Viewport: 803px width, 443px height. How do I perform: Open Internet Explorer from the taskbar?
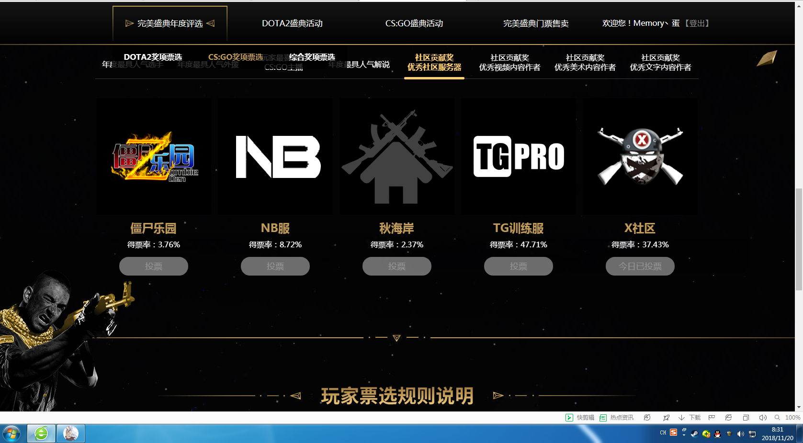pyautogui.click(x=41, y=433)
